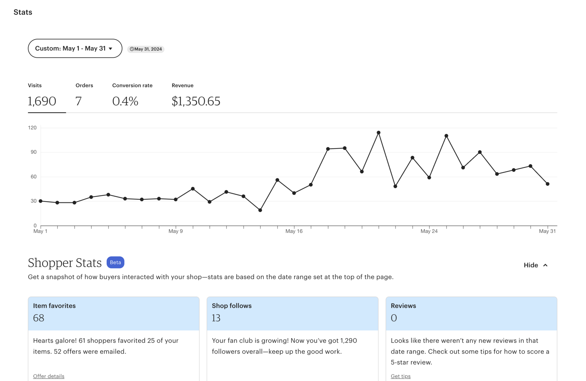The height and width of the screenshot is (381, 586).
Task: Open the Offer details link
Action: (x=49, y=376)
